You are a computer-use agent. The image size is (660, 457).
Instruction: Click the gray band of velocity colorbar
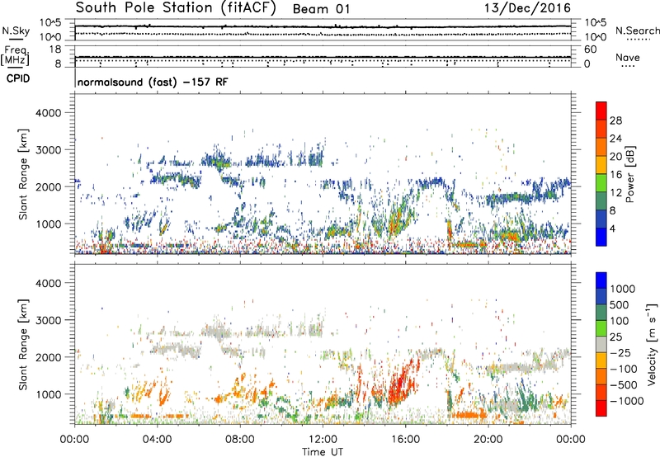point(601,345)
